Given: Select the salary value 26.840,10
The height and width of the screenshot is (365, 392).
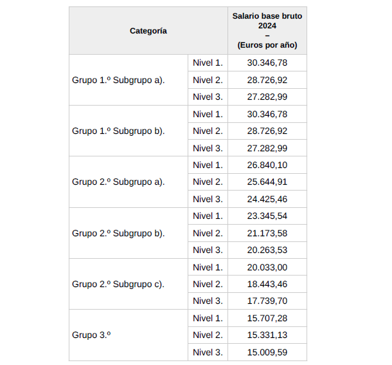Looking at the screenshot, I should 267,165.
